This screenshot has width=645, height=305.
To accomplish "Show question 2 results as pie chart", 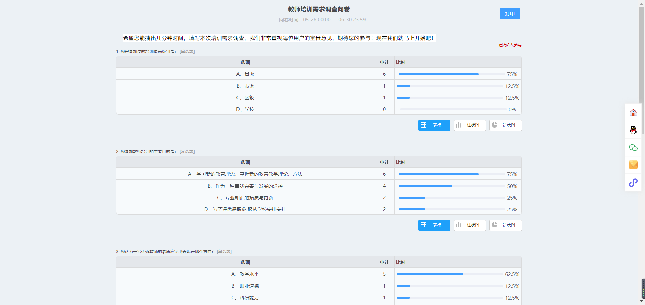I will coord(505,225).
